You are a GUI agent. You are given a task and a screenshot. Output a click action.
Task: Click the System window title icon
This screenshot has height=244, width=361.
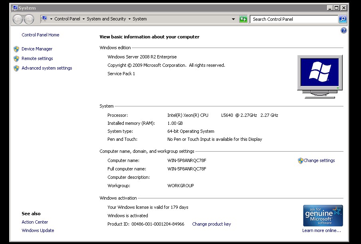coord(15,8)
